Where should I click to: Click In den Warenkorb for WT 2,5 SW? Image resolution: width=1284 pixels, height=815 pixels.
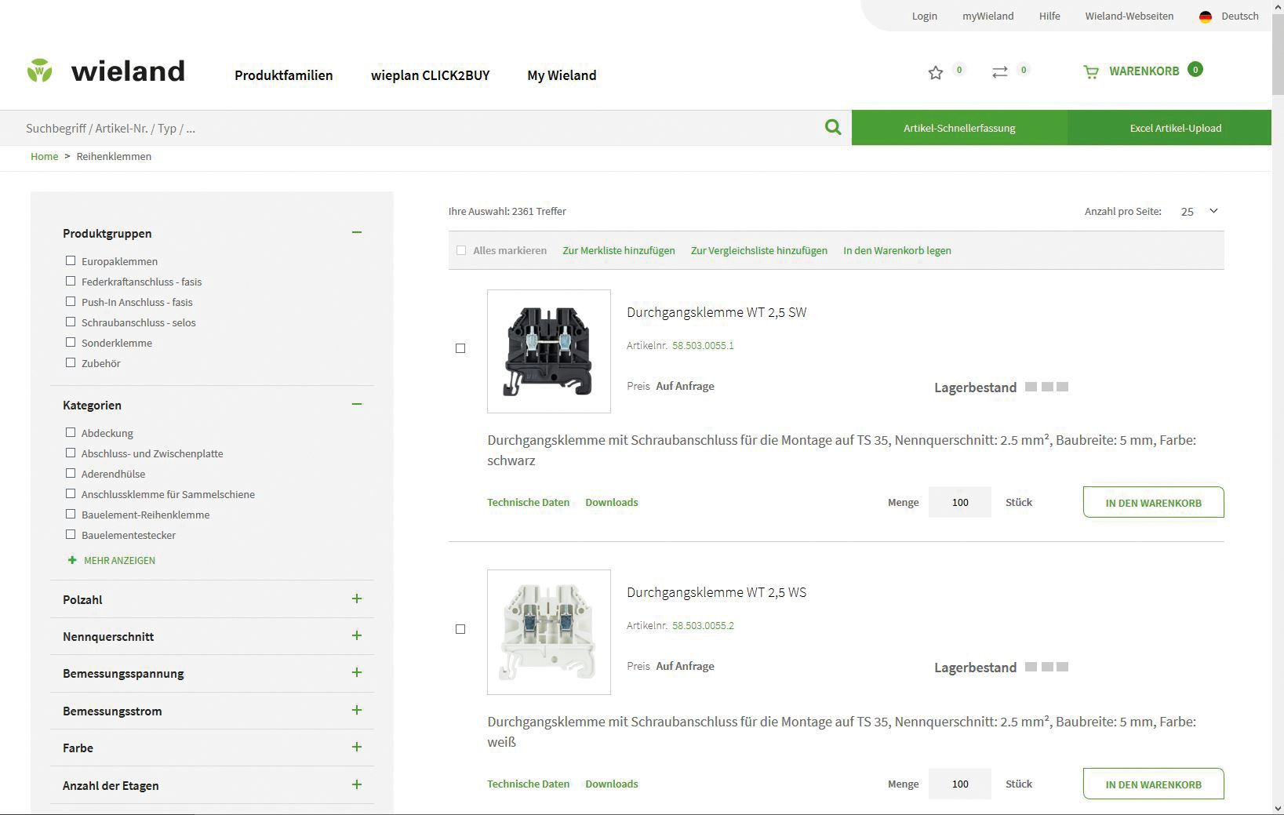point(1153,502)
